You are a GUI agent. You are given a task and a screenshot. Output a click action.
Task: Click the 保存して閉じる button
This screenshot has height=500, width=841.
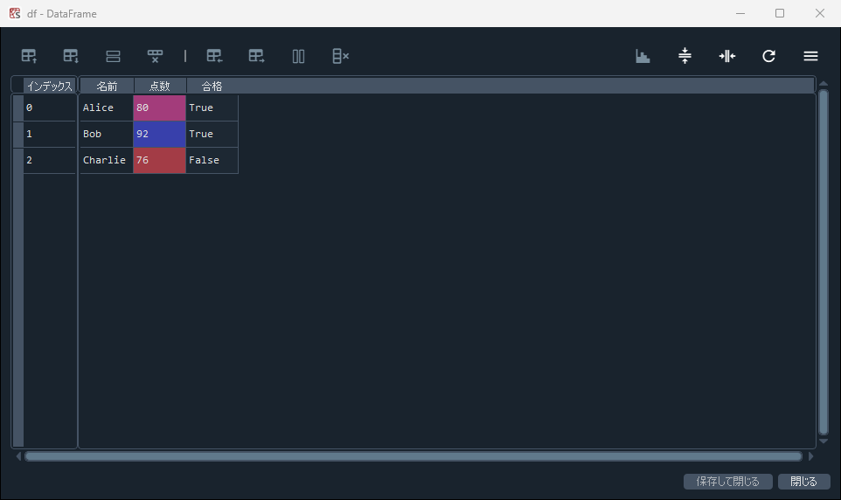728,482
